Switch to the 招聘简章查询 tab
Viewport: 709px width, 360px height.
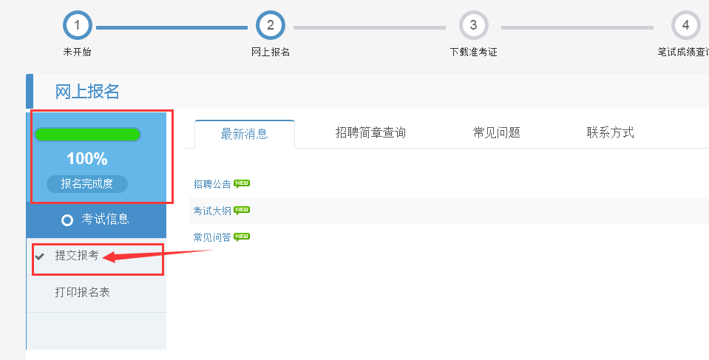pos(371,133)
